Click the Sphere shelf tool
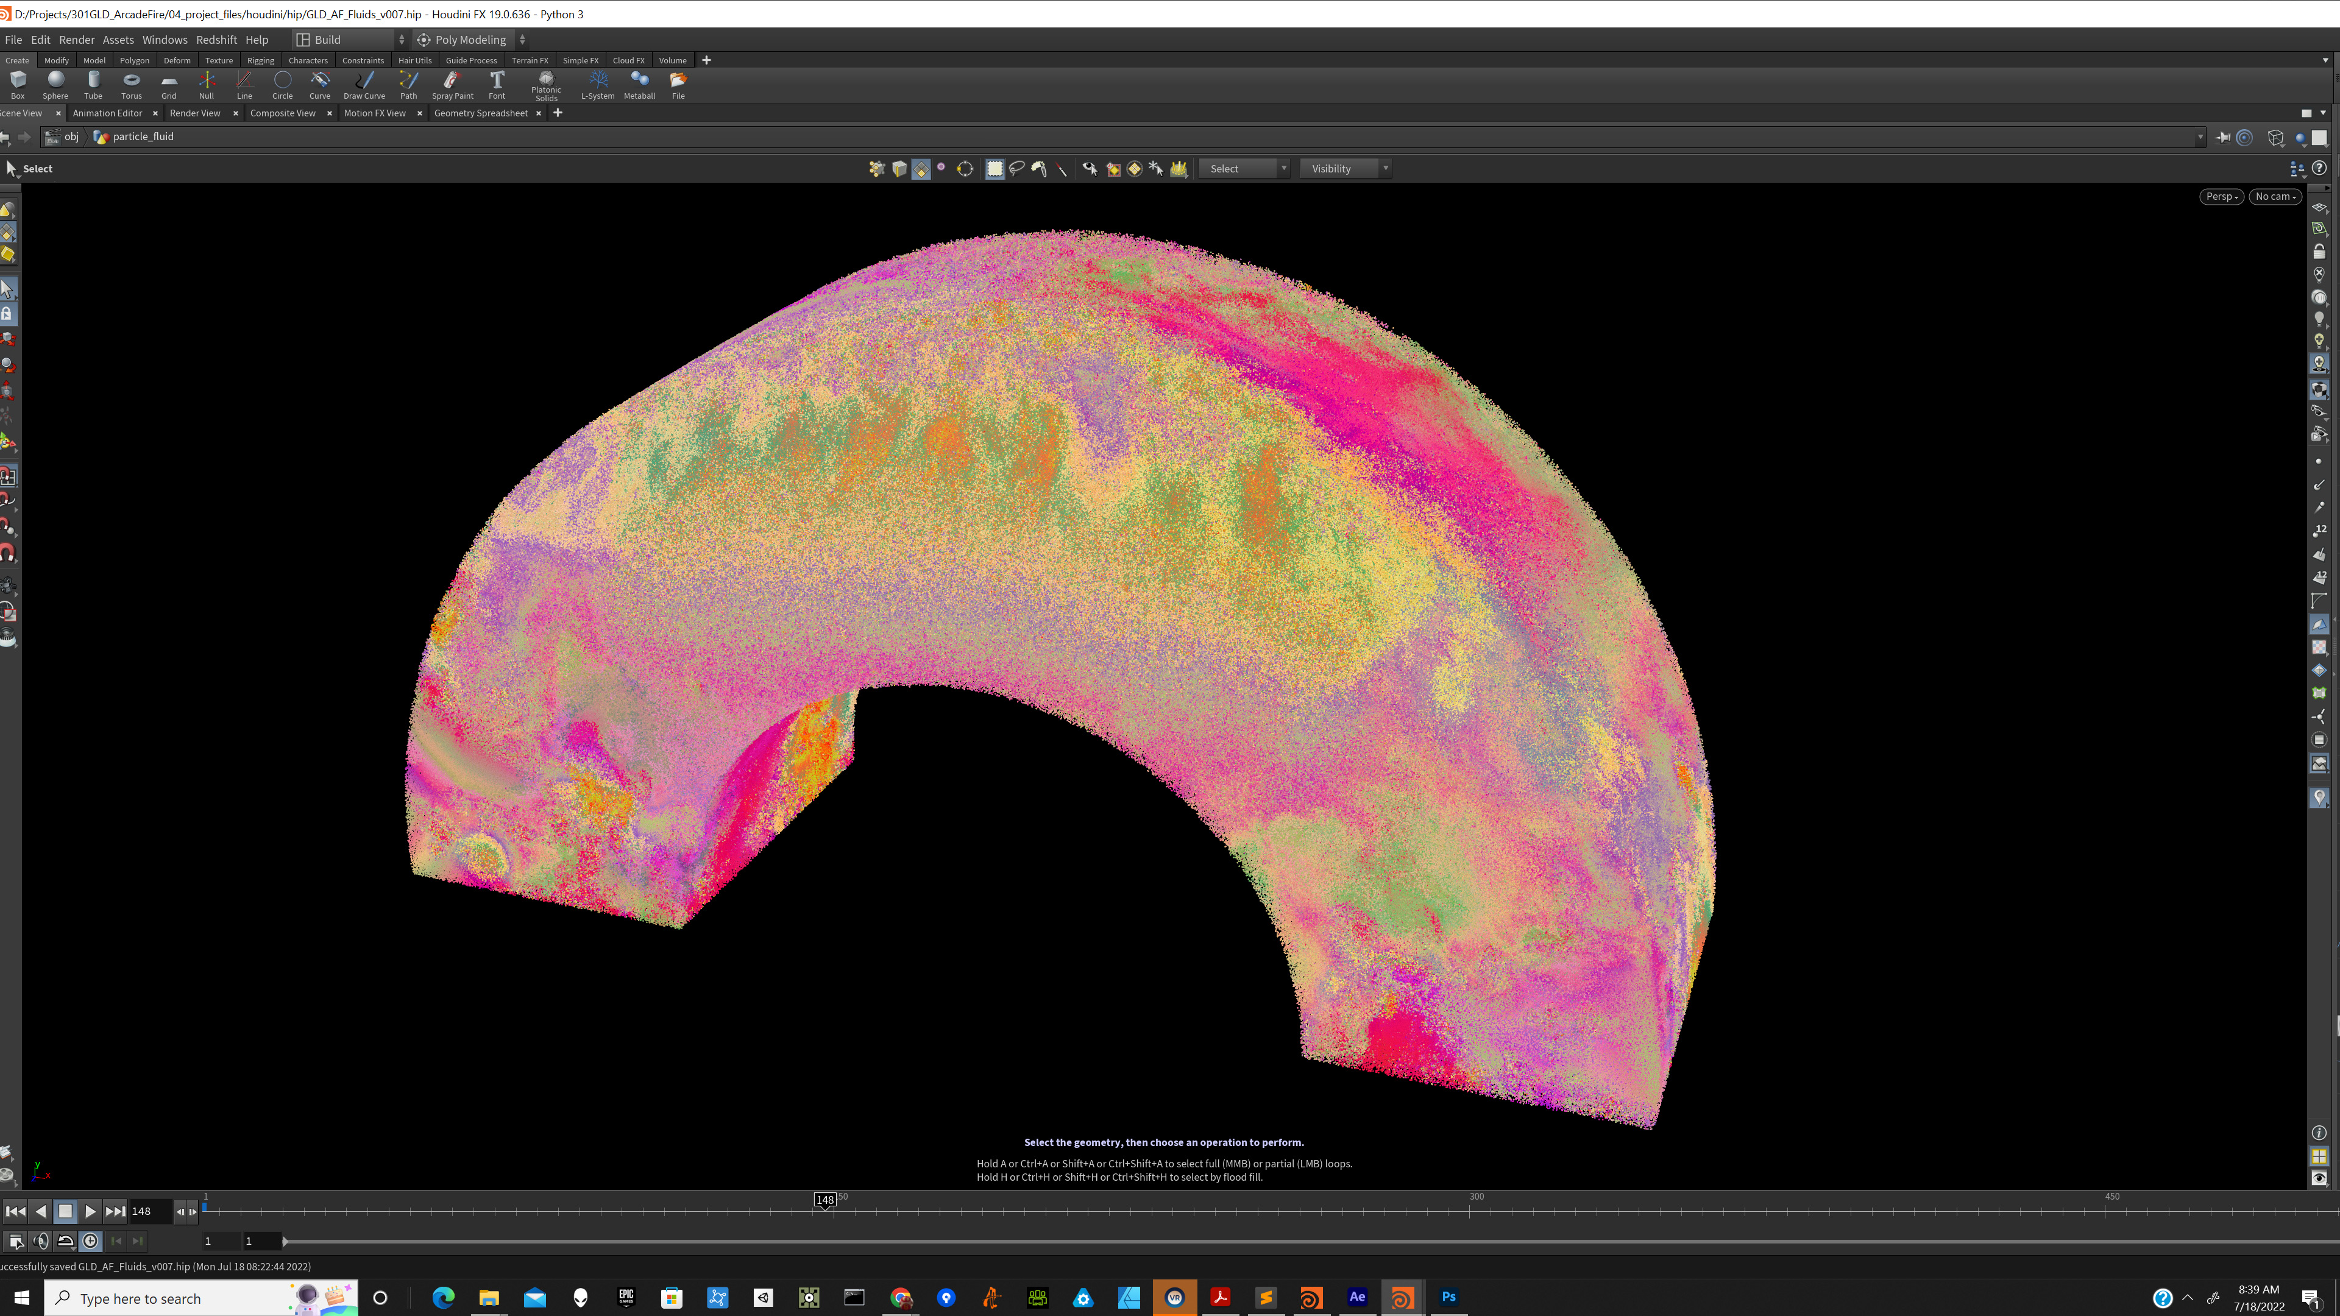Screen dimensions: 2340x1316 (x=55, y=85)
